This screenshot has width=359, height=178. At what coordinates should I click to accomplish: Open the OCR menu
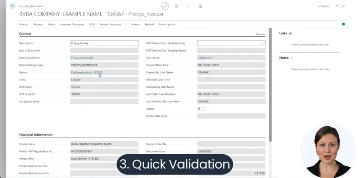coord(92,24)
